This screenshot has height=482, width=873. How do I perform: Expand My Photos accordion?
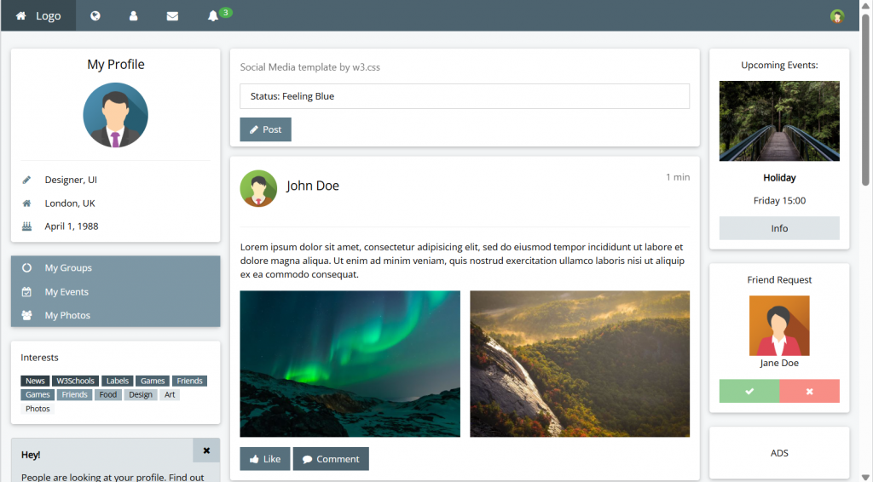pos(115,314)
